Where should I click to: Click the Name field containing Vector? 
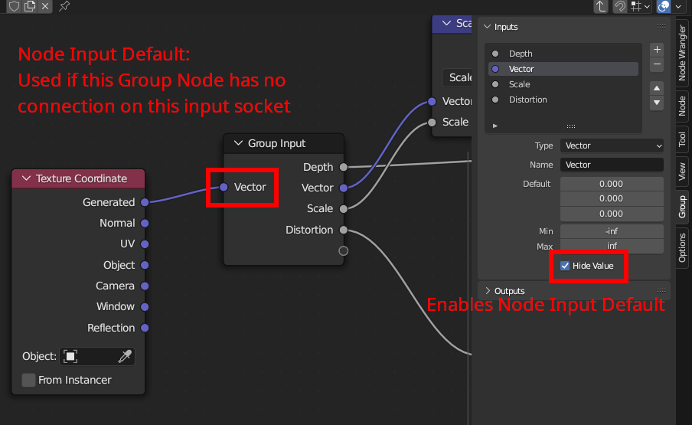612,165
